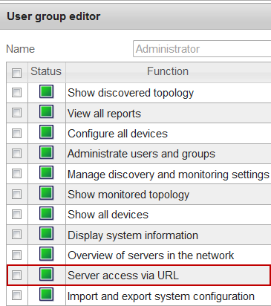Viewport: 271px width, 306px height.
Task: Check the box for Server access via URL
Action: (16, 275)
